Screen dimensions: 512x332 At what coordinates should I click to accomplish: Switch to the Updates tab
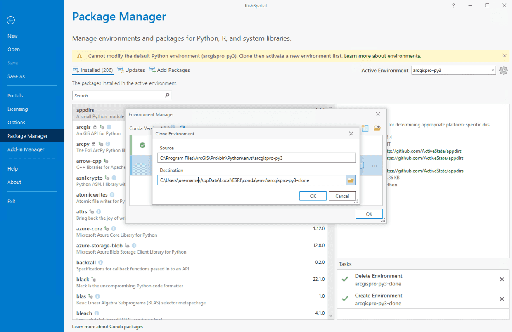131,70
